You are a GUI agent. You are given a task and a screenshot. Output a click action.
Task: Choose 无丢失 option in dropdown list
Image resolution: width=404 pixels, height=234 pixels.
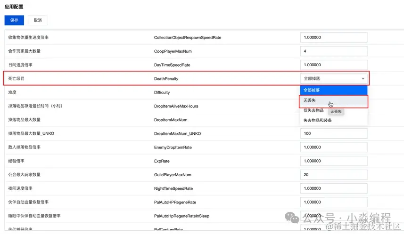click(334, 101)
